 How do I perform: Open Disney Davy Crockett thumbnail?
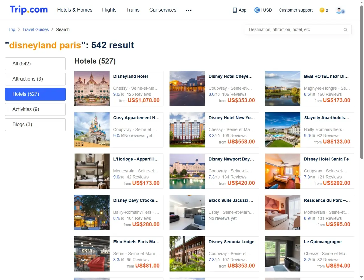pos(92,212)
